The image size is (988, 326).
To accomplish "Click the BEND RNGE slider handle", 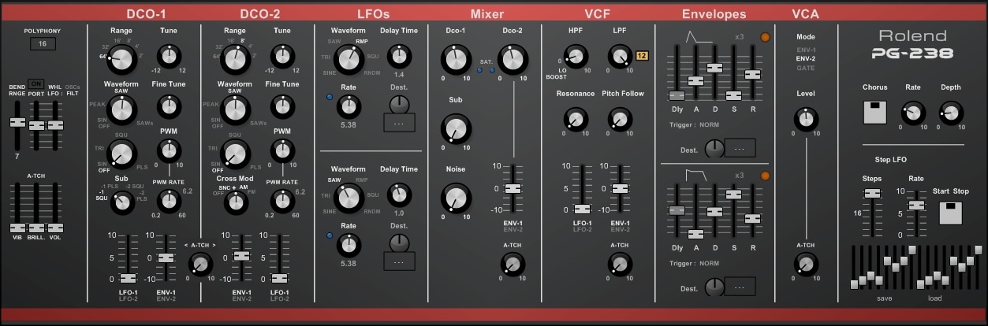I will 17,122.
